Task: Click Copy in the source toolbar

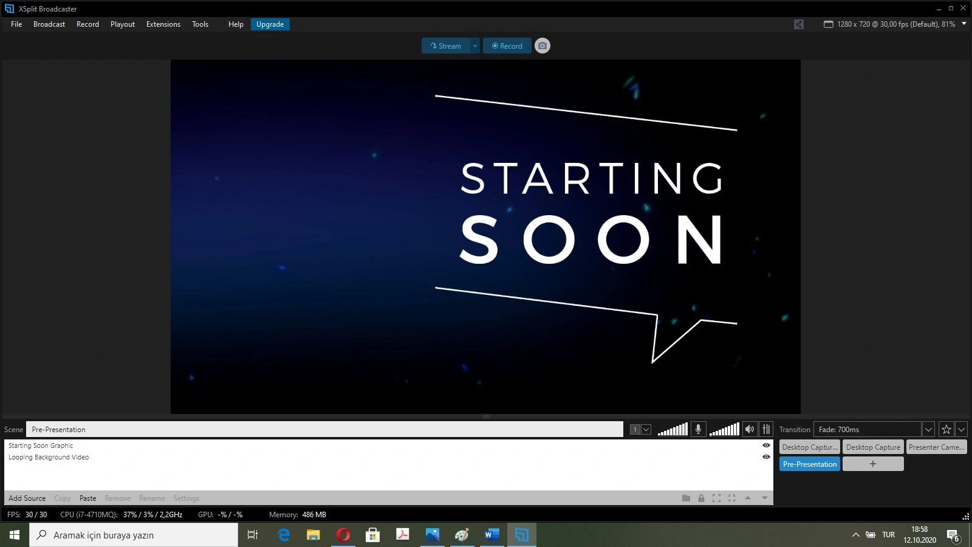Action: [63, 498]
